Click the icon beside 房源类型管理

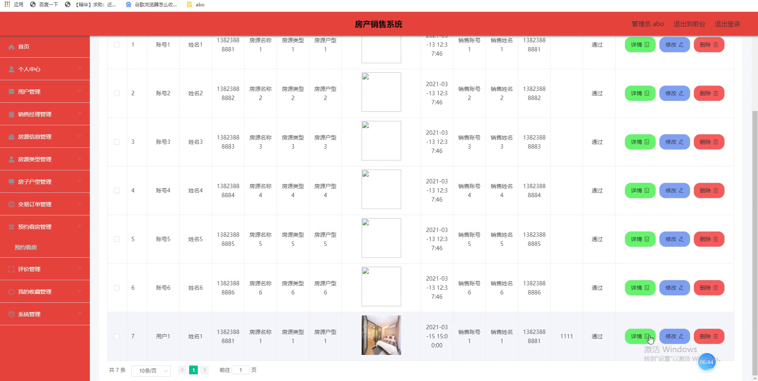pos(11,159)
